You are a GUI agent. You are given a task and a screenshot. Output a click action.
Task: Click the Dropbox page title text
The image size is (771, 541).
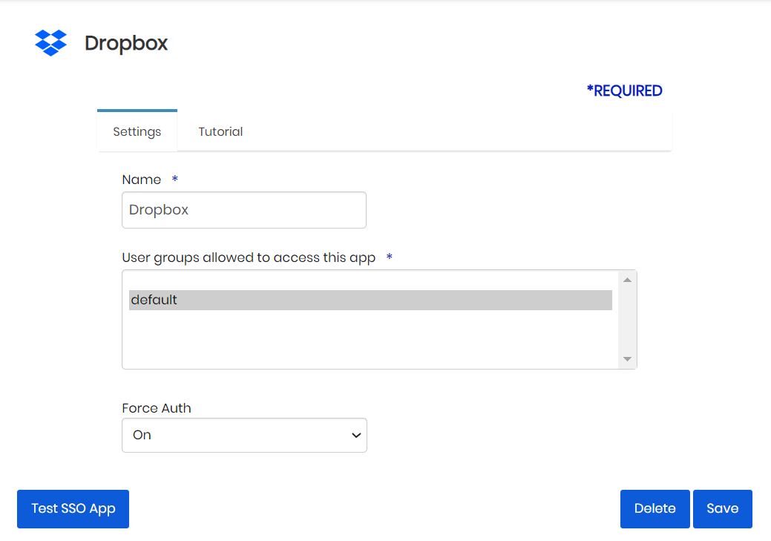pyautogui.click(x=126, y=44)
